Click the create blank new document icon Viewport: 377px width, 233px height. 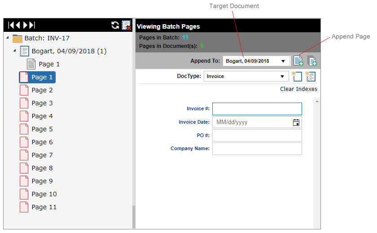click(x=296, y=76)
